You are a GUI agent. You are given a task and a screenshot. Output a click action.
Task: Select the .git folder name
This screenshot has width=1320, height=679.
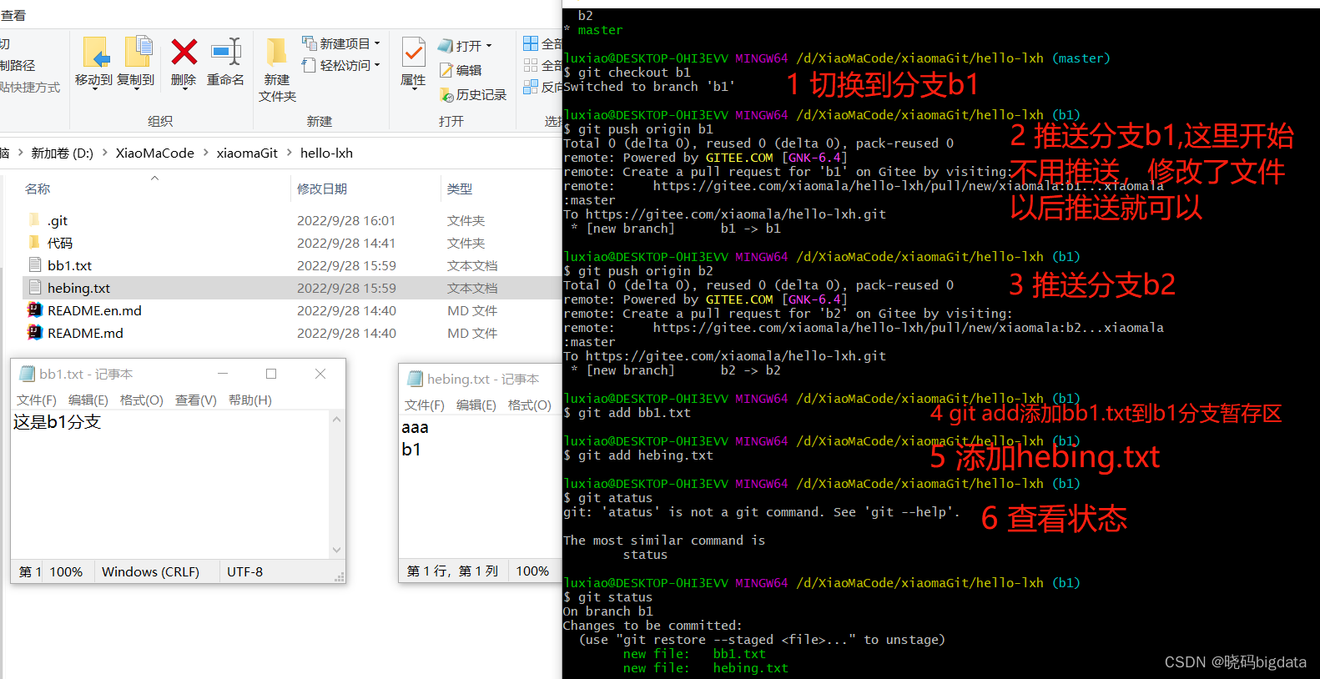point(58,220)
